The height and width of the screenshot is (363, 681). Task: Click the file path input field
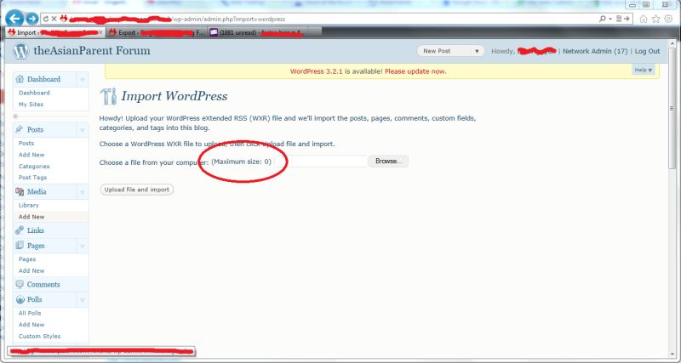point(322,161)
